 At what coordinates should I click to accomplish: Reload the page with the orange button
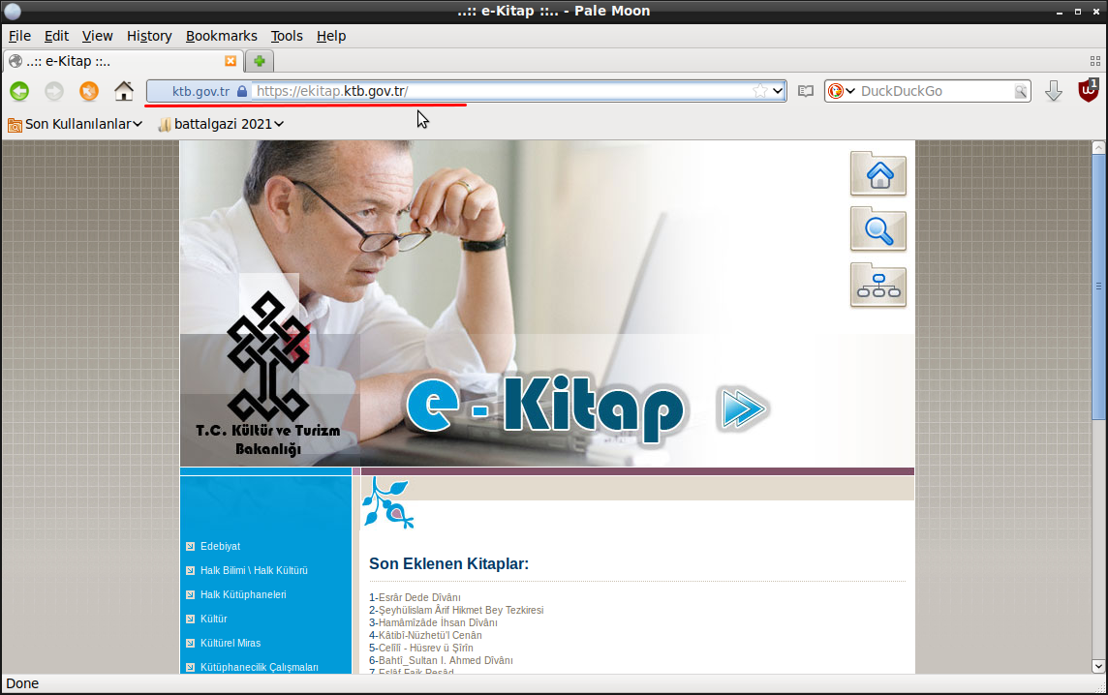(x=89, y=91)
